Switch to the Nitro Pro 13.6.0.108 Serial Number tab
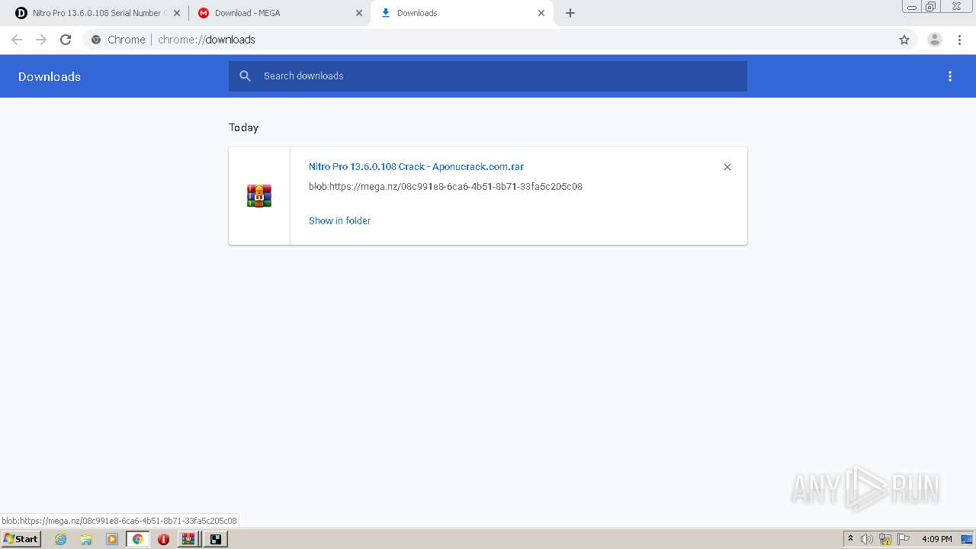The image size is (976, 549). (96, 13)
